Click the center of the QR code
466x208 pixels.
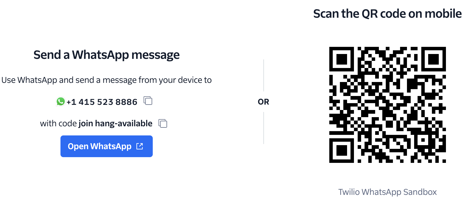(x=387, y=105)
